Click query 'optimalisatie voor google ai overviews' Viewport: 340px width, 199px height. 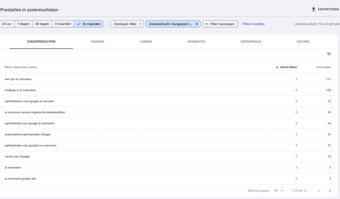[x=30, y=124]
